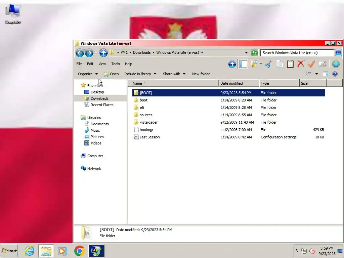The image size is (344, 258).
Task: Open the address bar history dropdown
Action: [x=246, y=53]
